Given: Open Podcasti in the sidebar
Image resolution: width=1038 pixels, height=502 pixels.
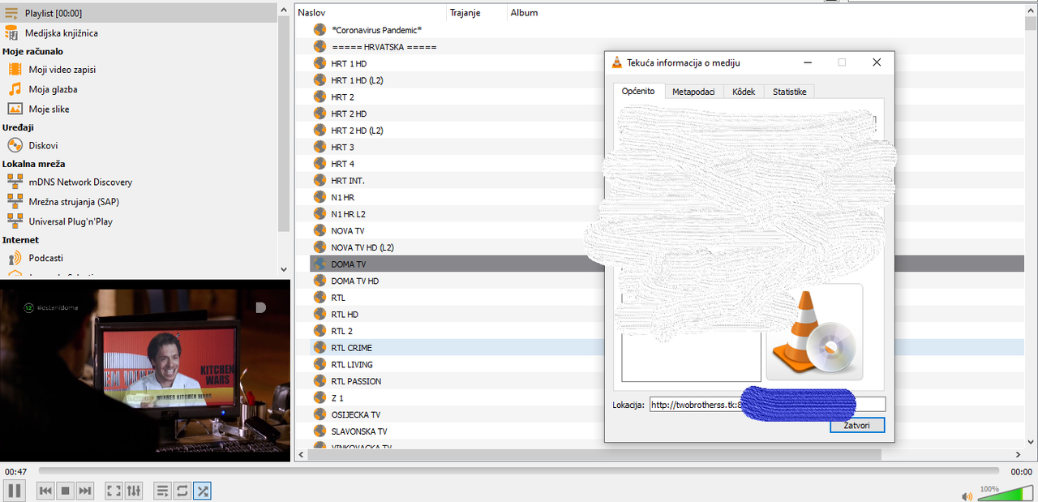Looking at the screenshot, I should pos(45,258).
